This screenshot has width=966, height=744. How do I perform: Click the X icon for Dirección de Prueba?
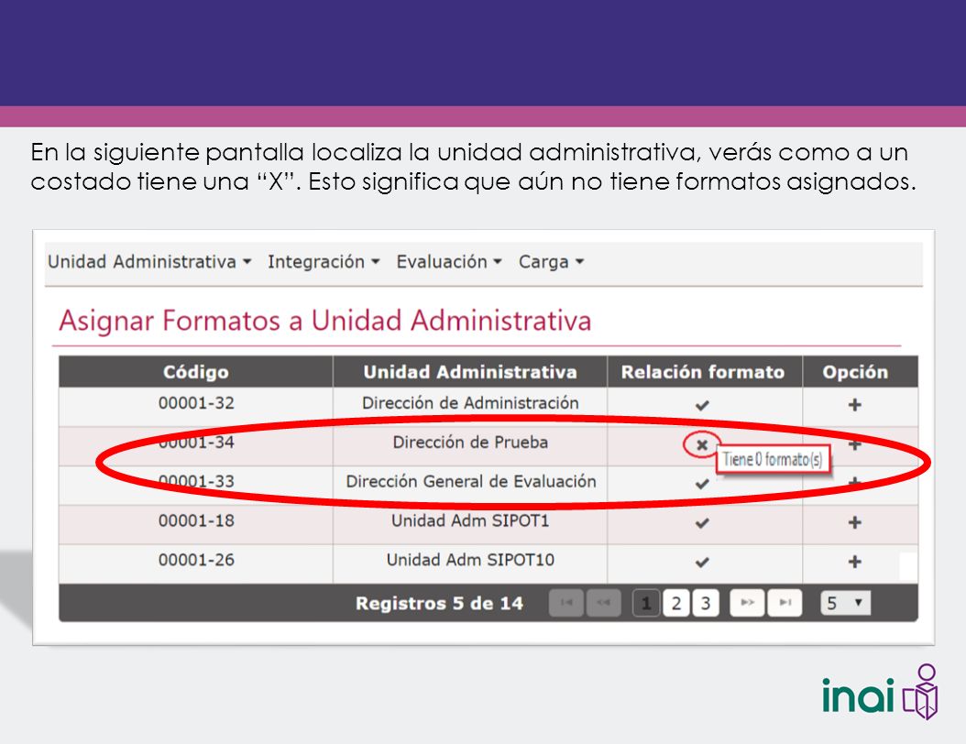click(702, 444)
